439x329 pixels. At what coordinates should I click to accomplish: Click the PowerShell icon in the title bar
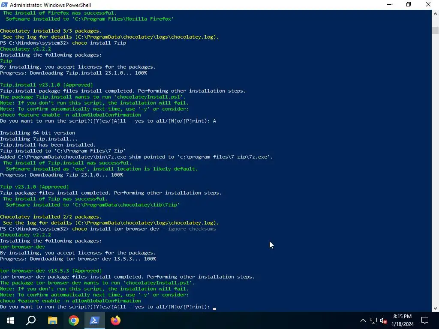tap(4, 4)
